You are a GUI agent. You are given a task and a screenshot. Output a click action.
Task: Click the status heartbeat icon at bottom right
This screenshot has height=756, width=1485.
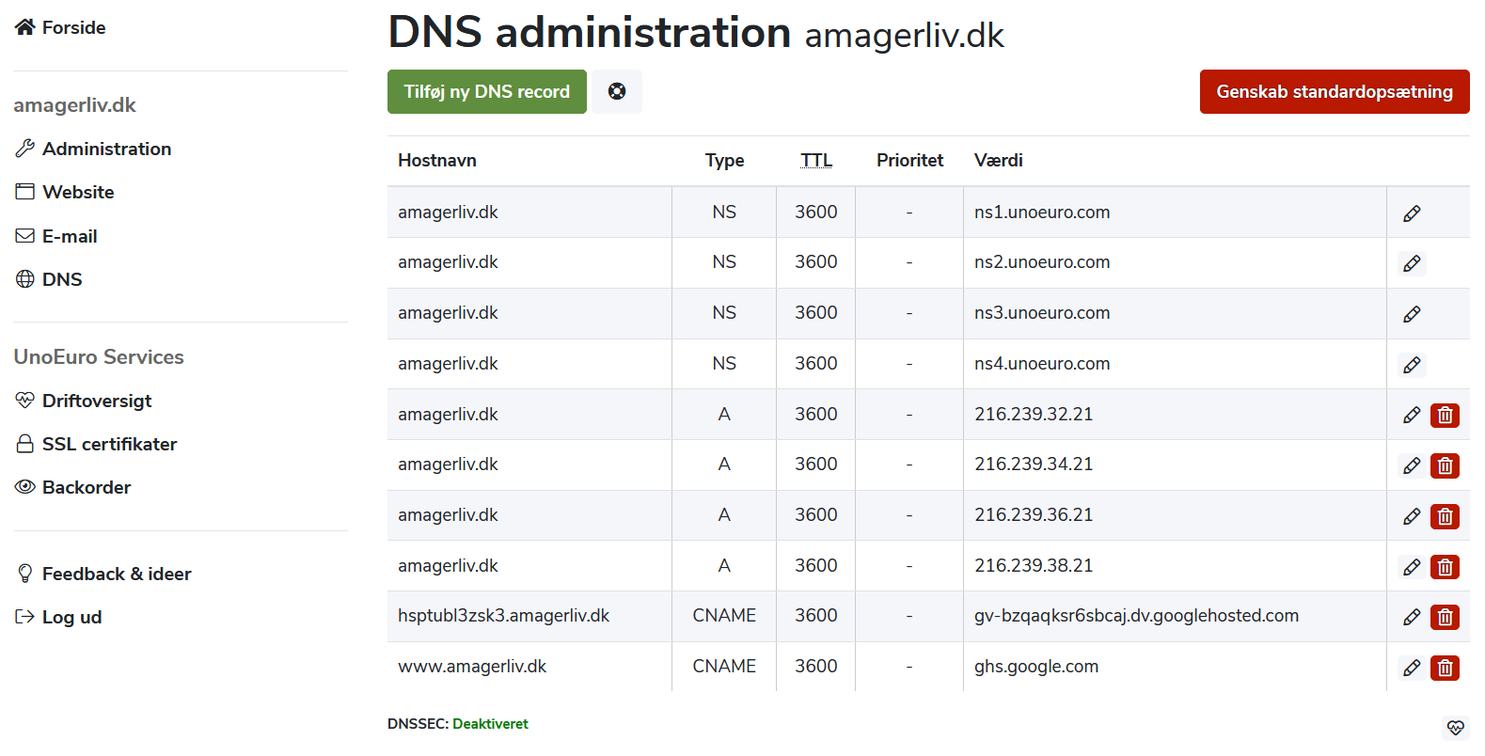pos(1456,728)
